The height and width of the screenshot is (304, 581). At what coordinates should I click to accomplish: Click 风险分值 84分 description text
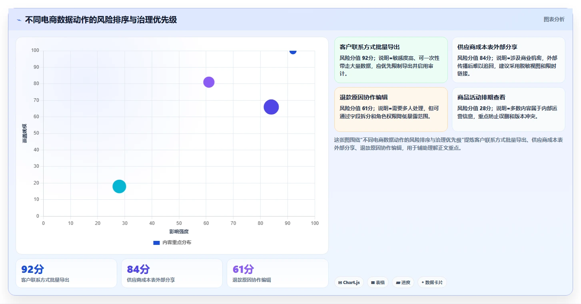click(x=507, y=66)
